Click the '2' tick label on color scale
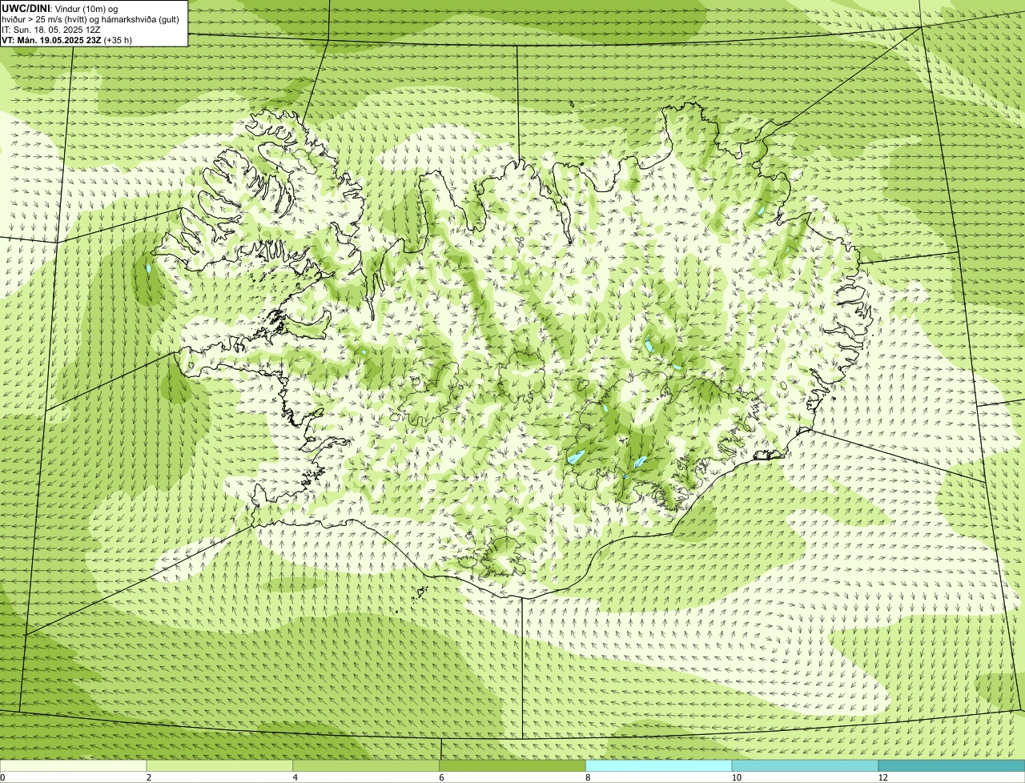The width and height of the screenshot is (1025, 783). click(149, 777)
